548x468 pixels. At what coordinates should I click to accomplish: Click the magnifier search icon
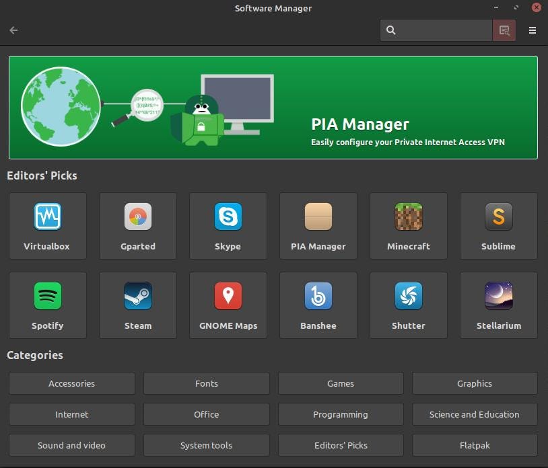[x=390, y=30]
